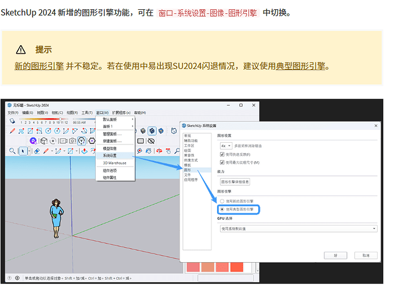Pick the pink salmon color swatch
Viewport: 395px width, 290px height.
tap(193, 267)
